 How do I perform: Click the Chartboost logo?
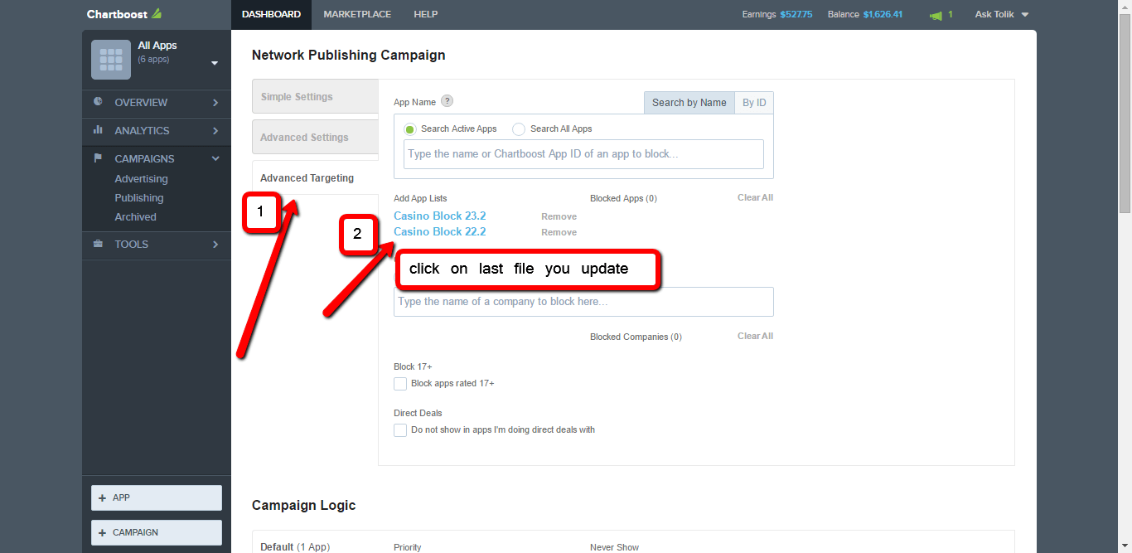(x=124, y=14)
